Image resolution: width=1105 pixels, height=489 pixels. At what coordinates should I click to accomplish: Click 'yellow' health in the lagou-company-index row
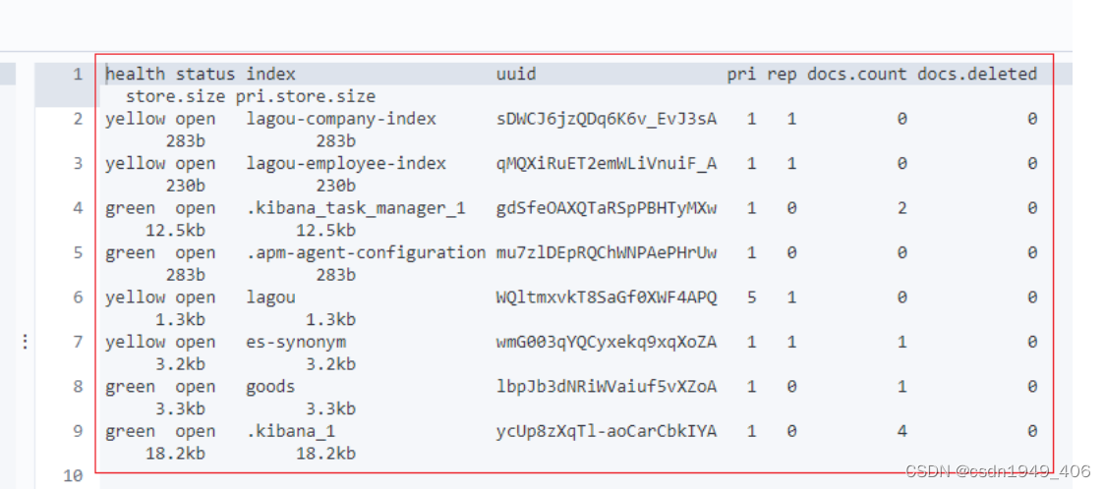pyautogui.click(x=136, y=119)
